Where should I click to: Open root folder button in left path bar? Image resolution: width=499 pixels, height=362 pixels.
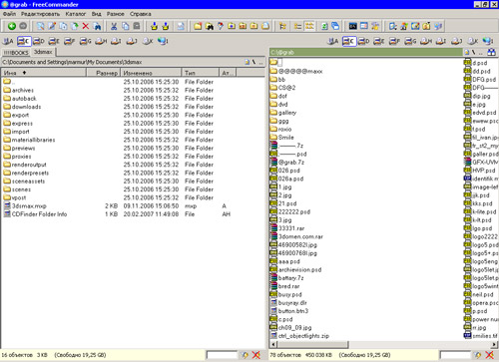click(253, 62)
